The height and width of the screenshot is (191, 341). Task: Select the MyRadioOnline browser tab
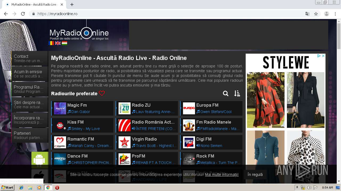pyautogui.click(x=34, y=5)
